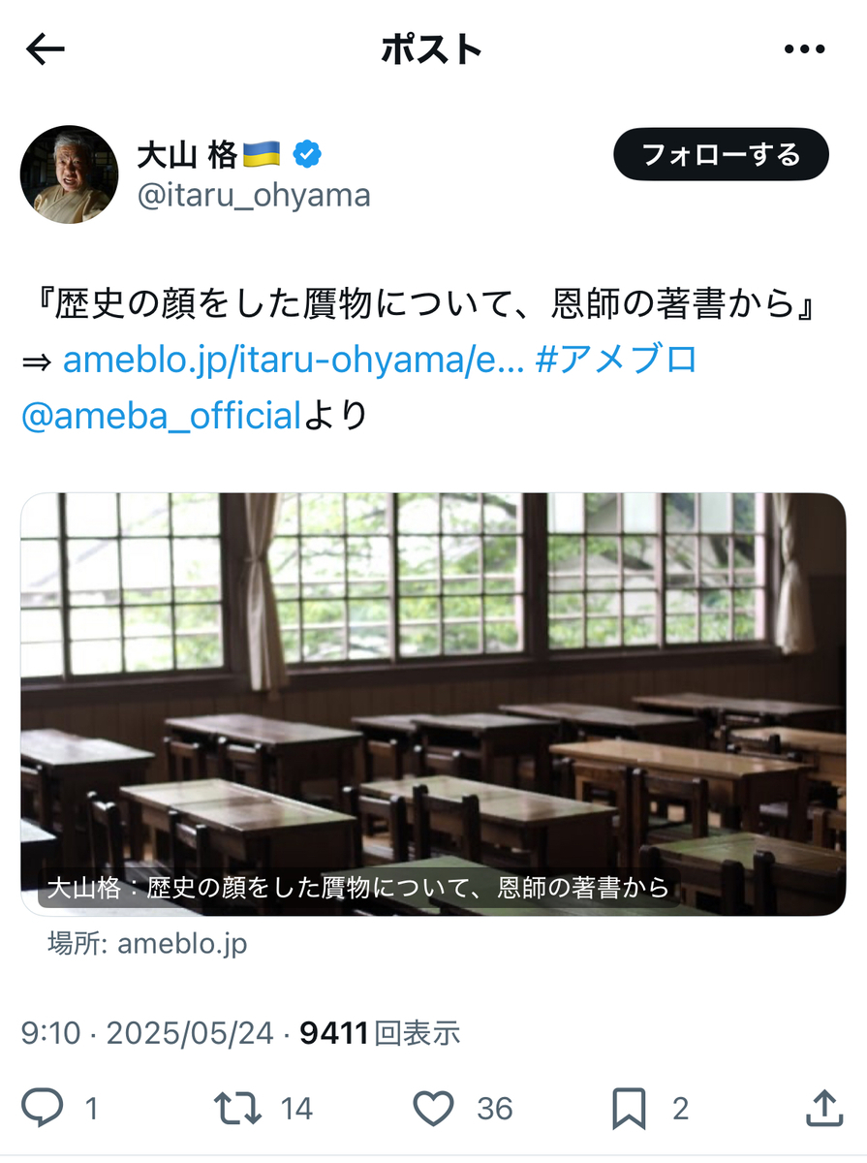Open the classroom link preview image
The image size is (867, 1163).
[x=433, y=704]
